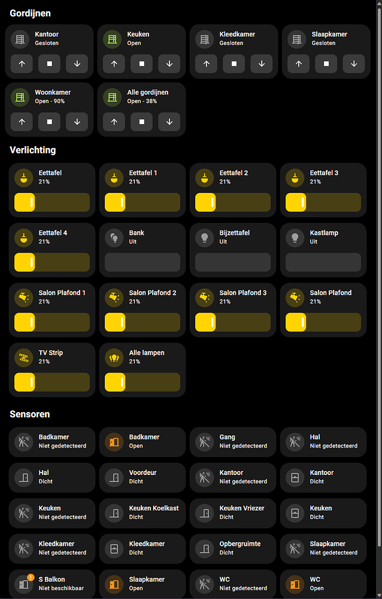
Task: Raise the Kantoor curtains with the up arrow
Action: (22, 63)
